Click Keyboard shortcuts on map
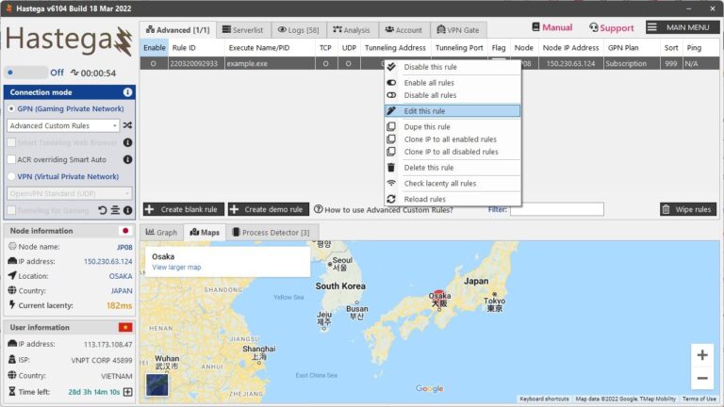 click(x=544, y=399)
